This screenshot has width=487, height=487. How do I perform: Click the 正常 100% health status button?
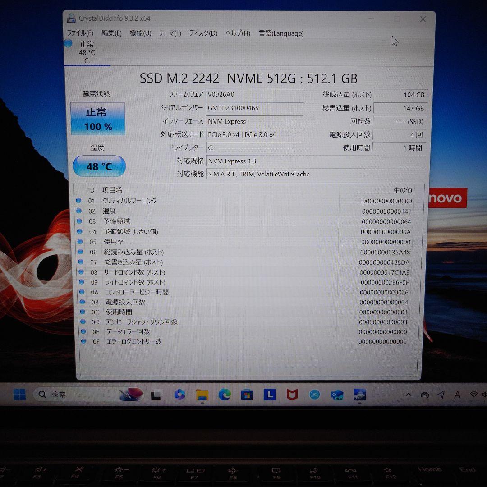(x=98, y=119)
